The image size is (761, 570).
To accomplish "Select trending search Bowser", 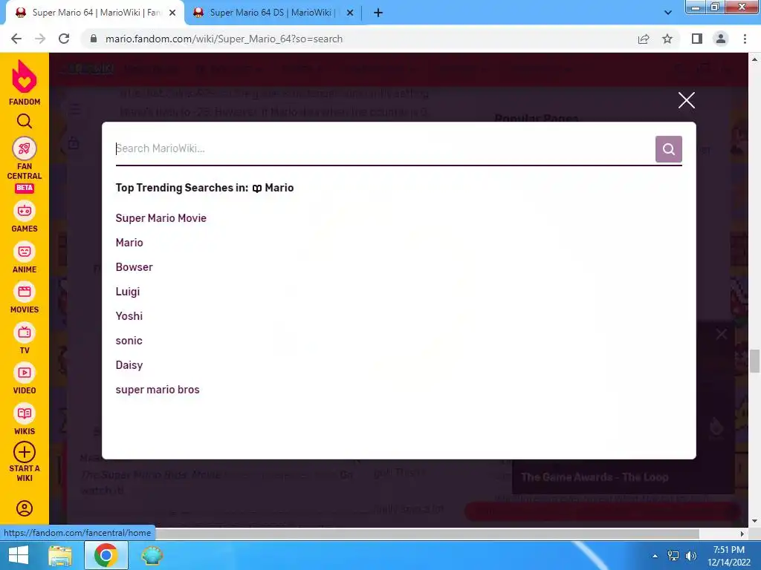I will tap(134, 267).
